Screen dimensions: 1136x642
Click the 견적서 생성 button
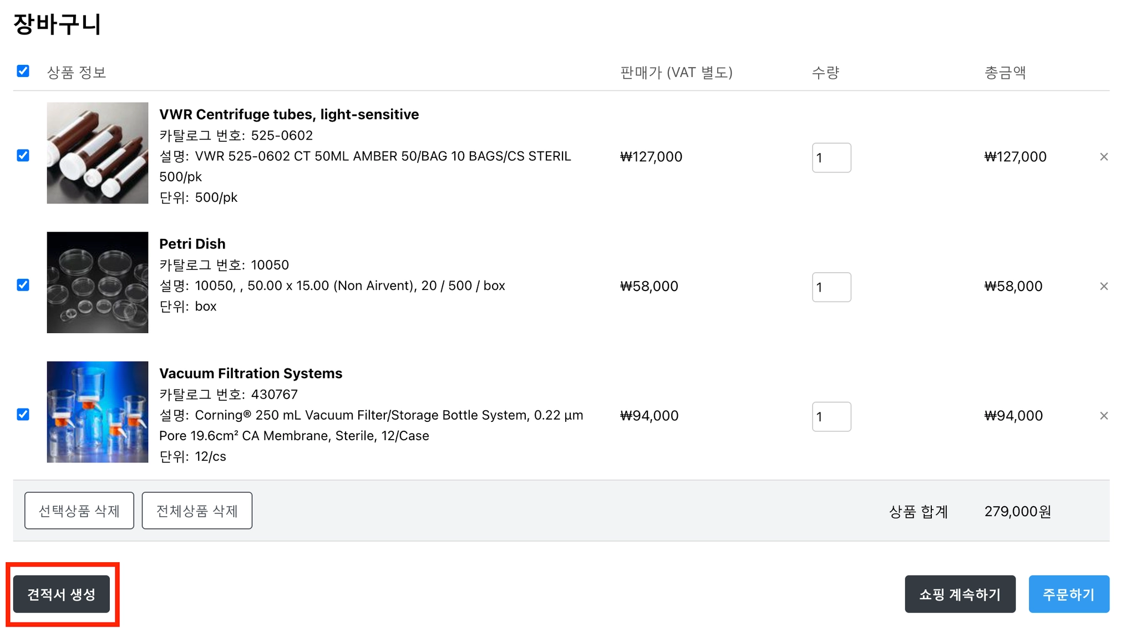[62, 594]
